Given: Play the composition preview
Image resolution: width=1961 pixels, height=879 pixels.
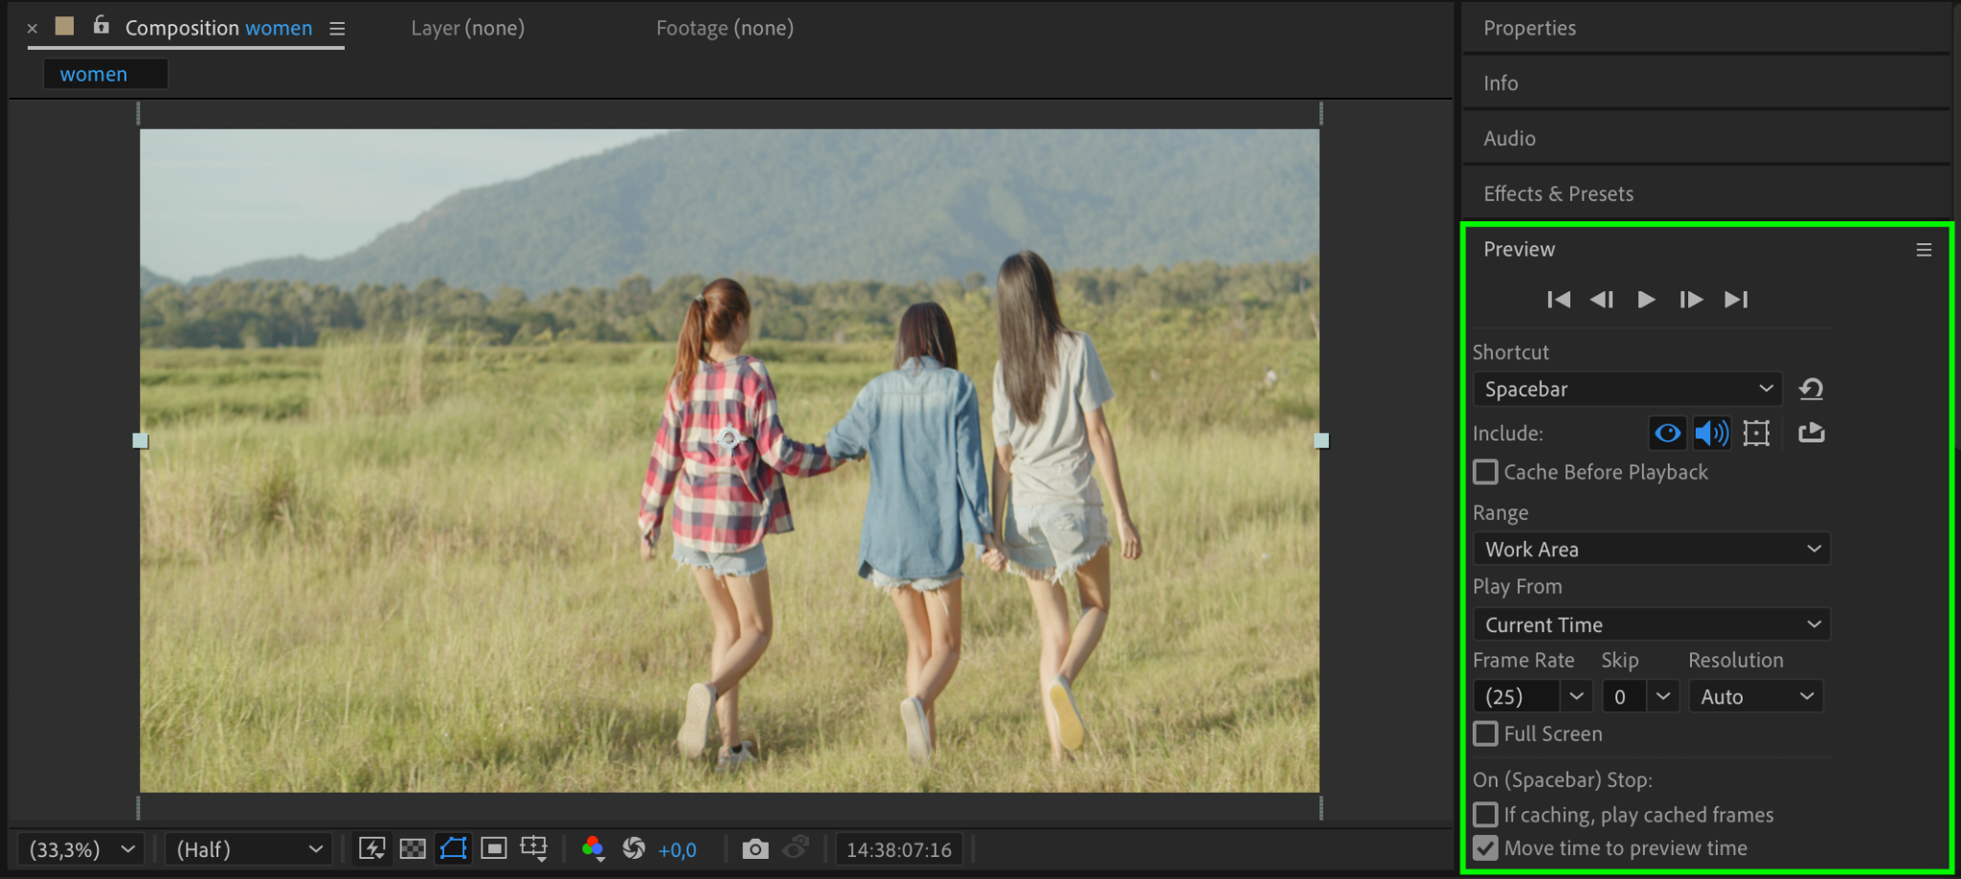Looking at the screenshot, I should point(1646,300).
